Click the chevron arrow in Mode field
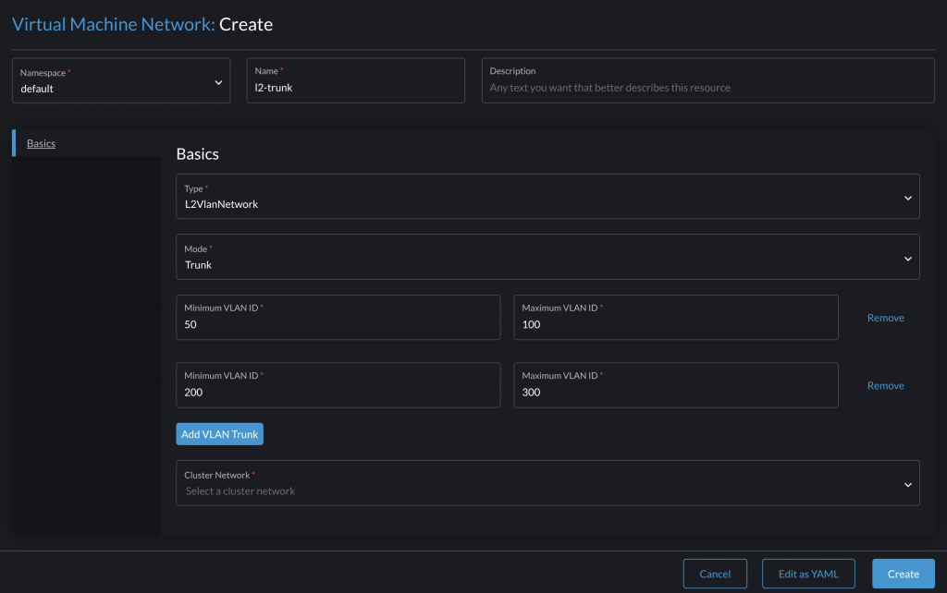This screenshot has width=947, height=593. (x=907, y=259)
